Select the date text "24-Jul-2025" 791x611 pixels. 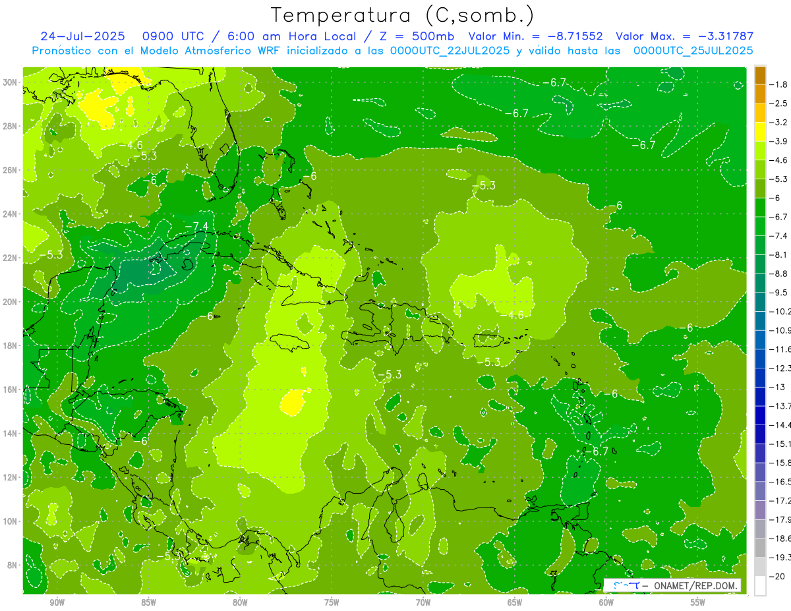coord(82,36)
